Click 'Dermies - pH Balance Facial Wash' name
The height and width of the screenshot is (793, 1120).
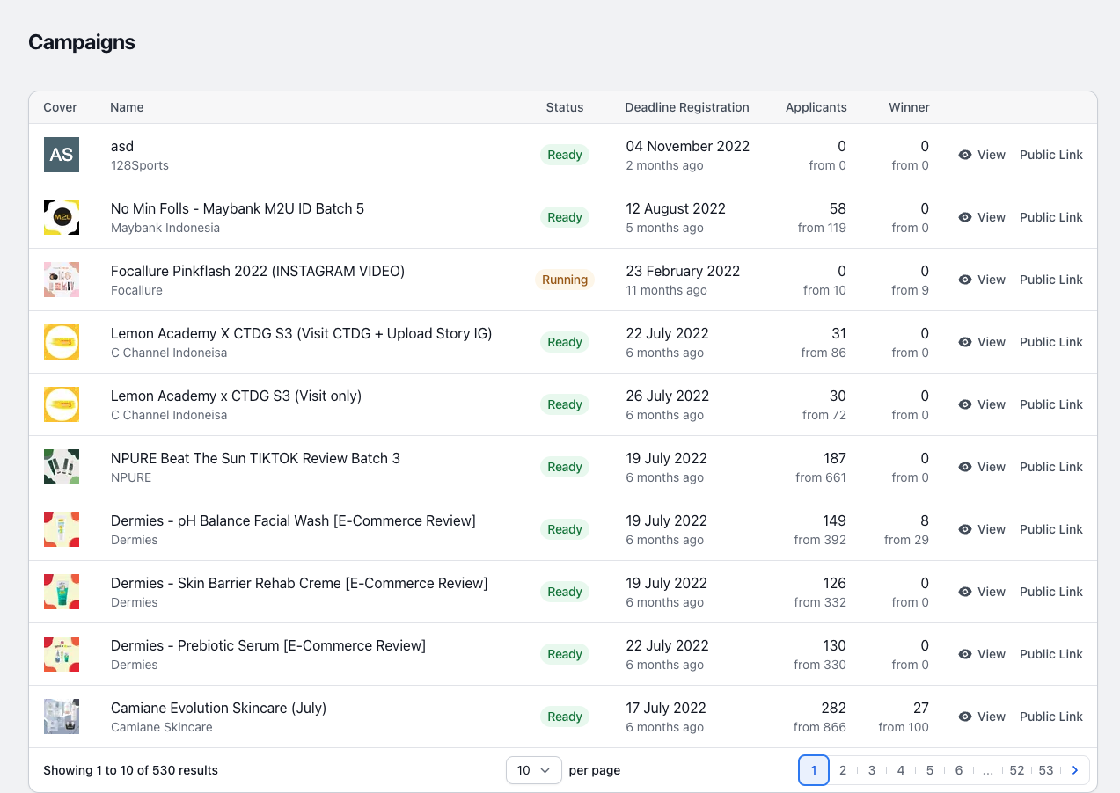293,520
